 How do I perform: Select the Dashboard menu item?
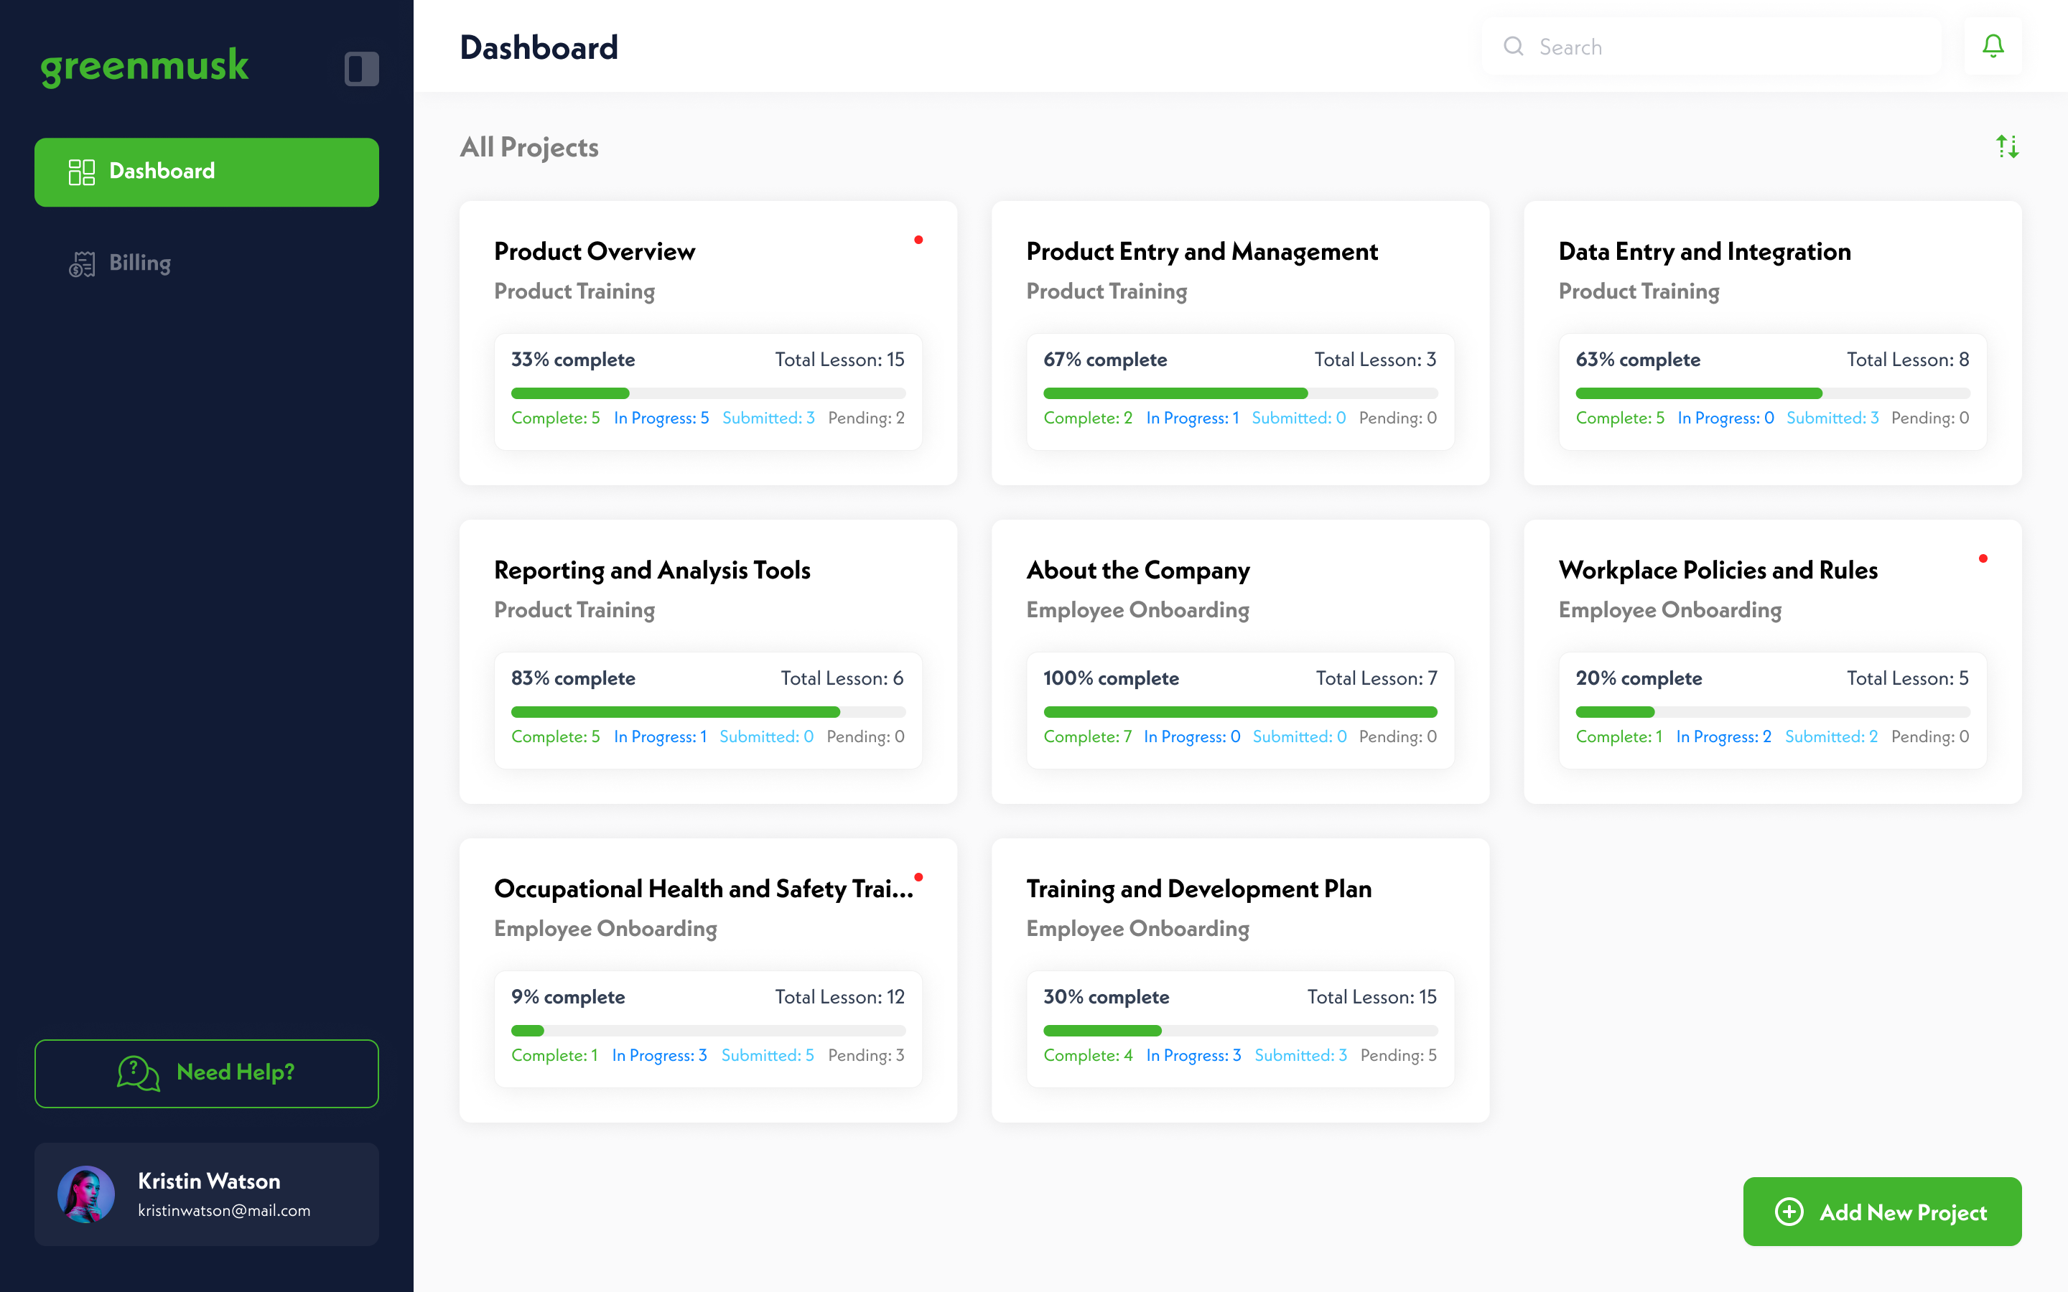(206, 172)
